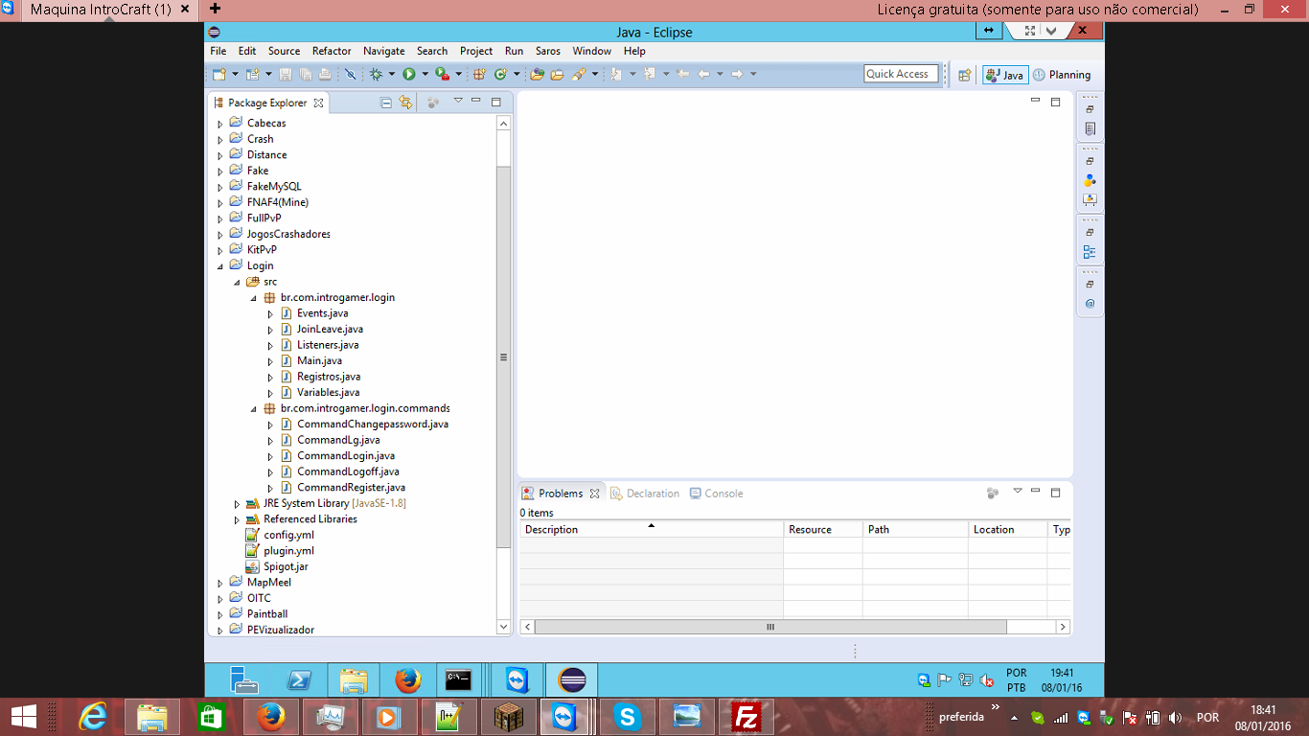Select Main.java in the tree
The image size is (1309, 736).
coord(319,360)
